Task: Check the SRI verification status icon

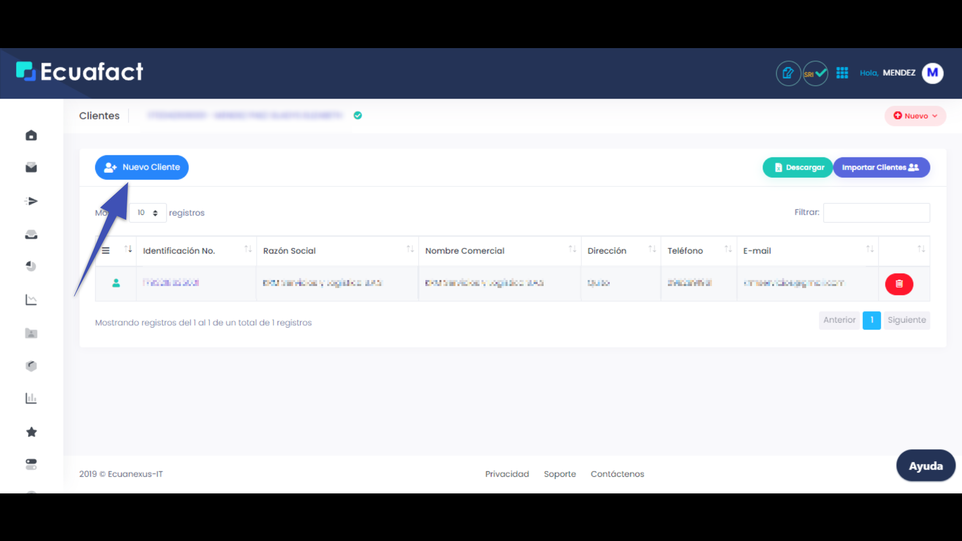Action: 815,73
